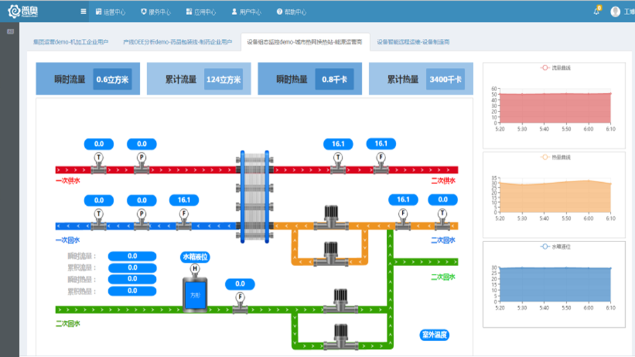Click the 16.1 value above 二次供水 T sensor

(x=338, y=144)
